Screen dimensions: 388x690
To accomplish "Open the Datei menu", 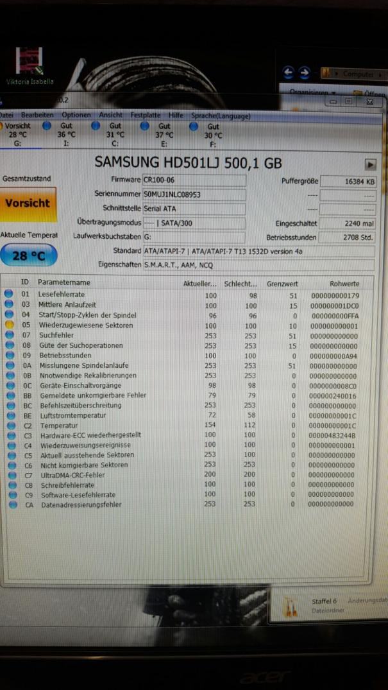I will point(6,115).
